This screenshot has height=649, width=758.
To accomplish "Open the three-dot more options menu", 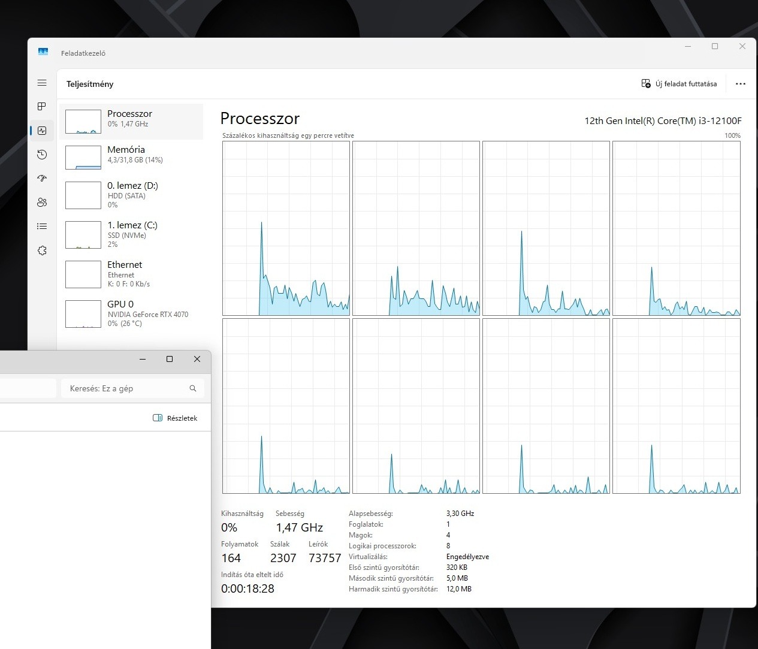I will coord(741,84).
